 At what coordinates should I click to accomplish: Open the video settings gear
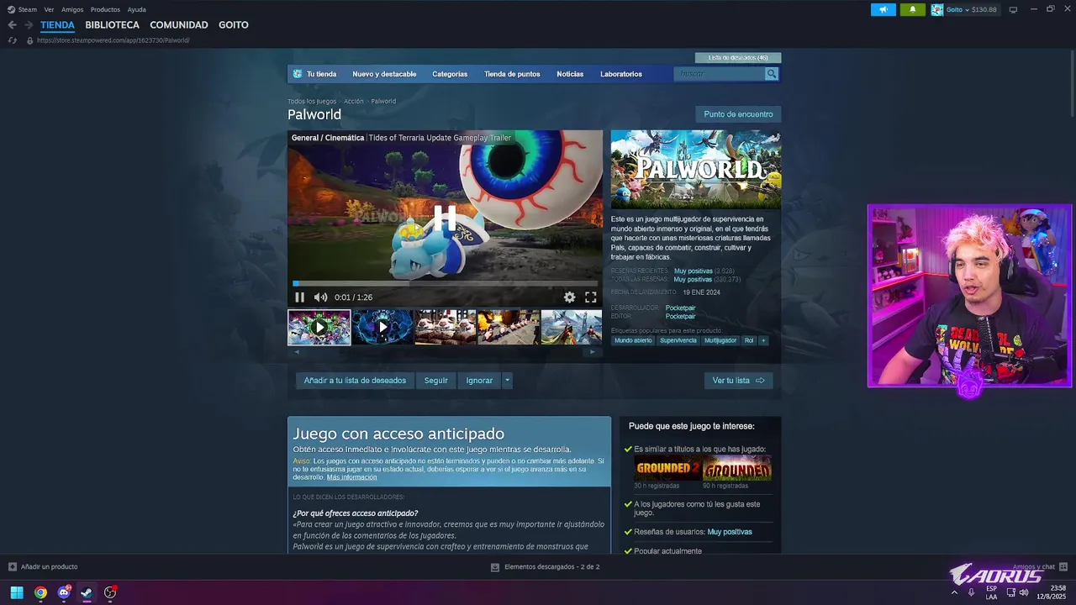[x=569, y=297]
